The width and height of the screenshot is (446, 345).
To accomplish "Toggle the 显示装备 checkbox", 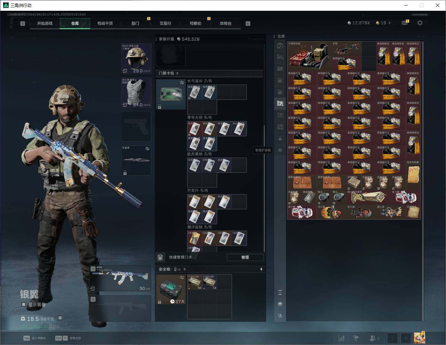I will [x=24, y=304].
